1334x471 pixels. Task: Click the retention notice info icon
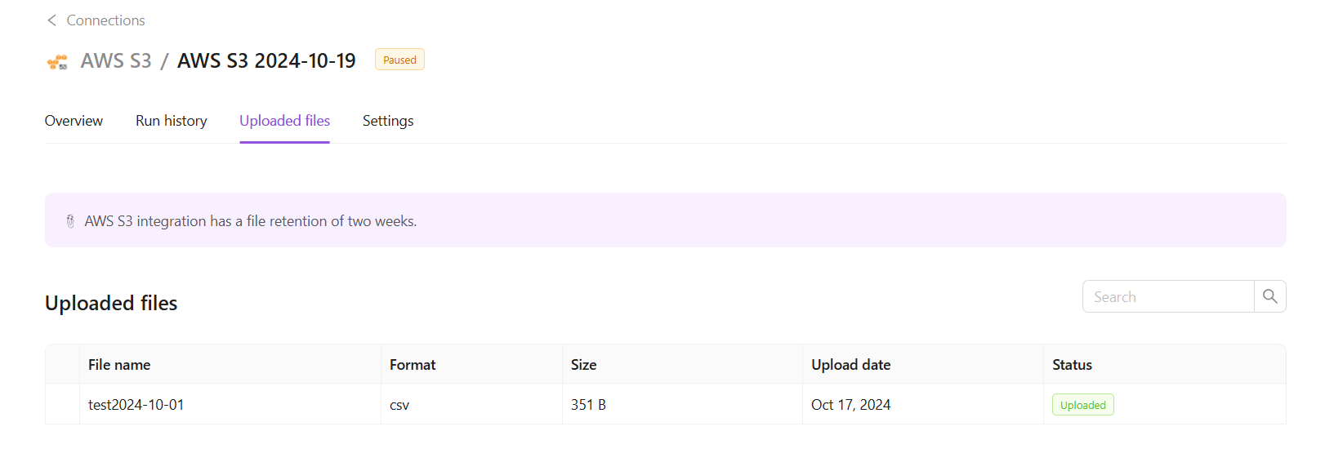click(x=70, y=221)
